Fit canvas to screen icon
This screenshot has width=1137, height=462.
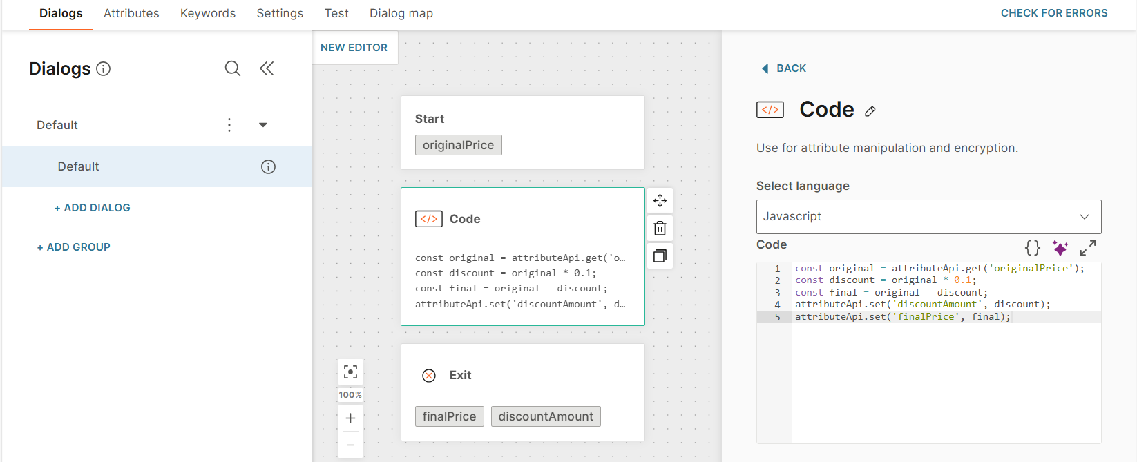pos(351,372)
